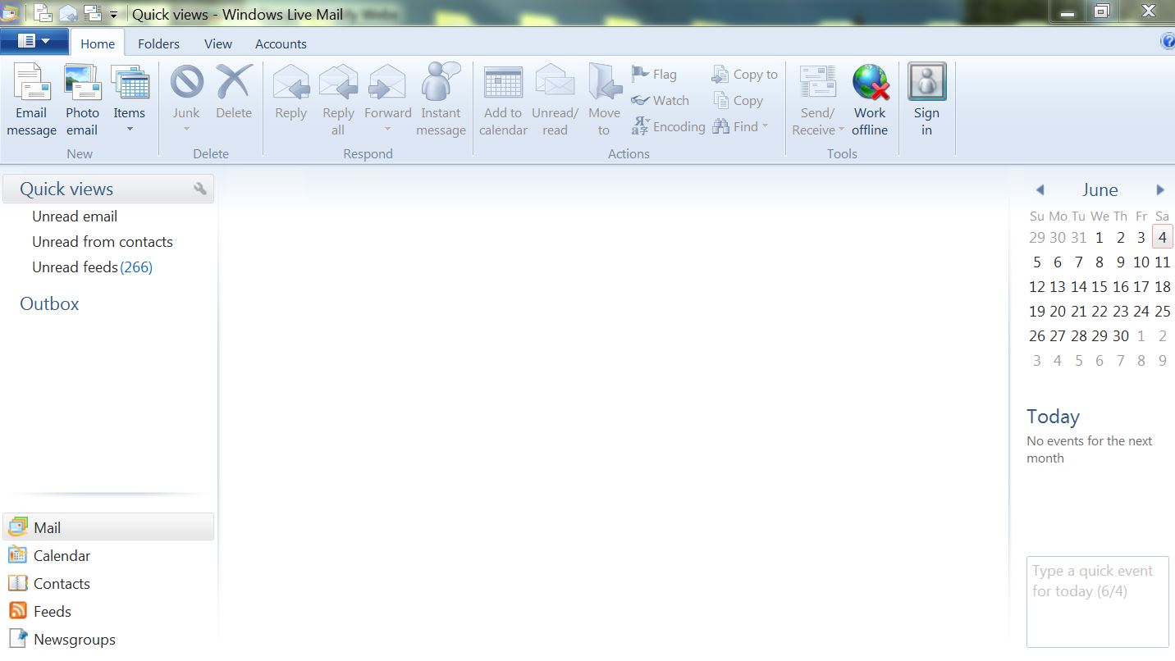This screenshot has height=661, width=1175.
Task: Open the Folders ribbon tab
Action: 158,43
